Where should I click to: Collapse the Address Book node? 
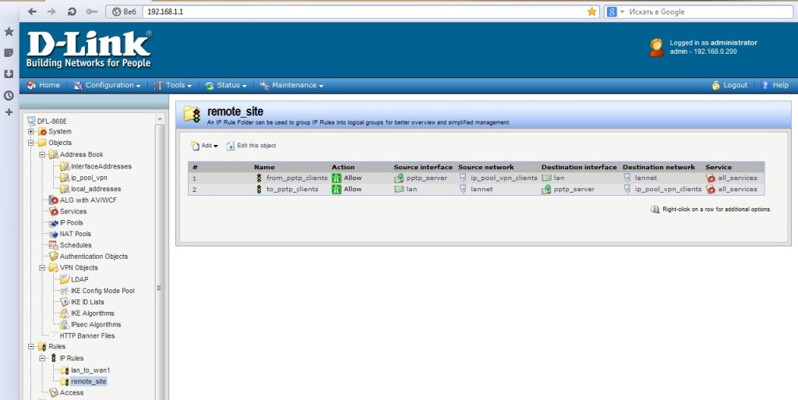tap(42, 154)
